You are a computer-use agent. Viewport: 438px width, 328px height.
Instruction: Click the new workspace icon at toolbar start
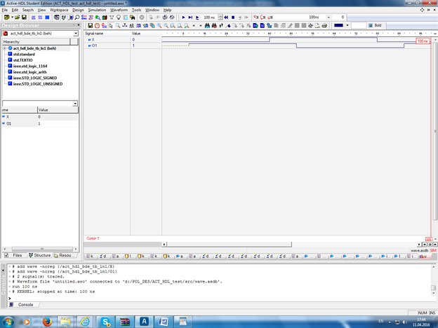pos(7,18)
